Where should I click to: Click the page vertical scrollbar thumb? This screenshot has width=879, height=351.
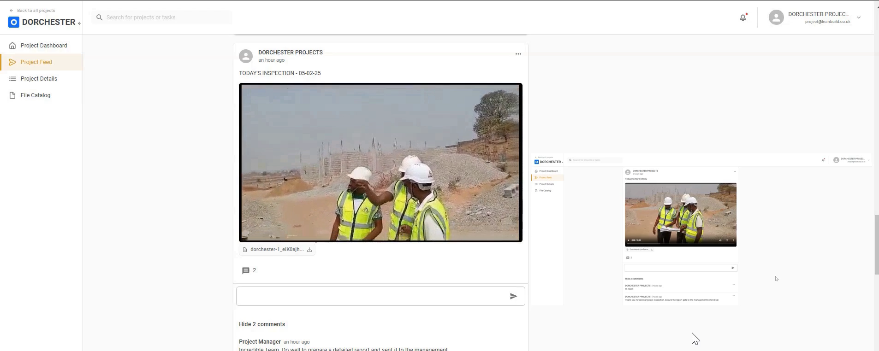point(876,244)
